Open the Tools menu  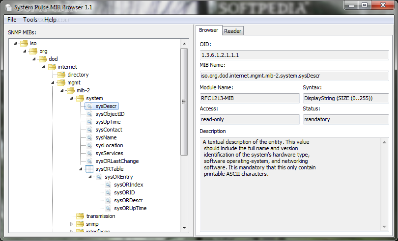pyautogui.click(x=30, y=20)
